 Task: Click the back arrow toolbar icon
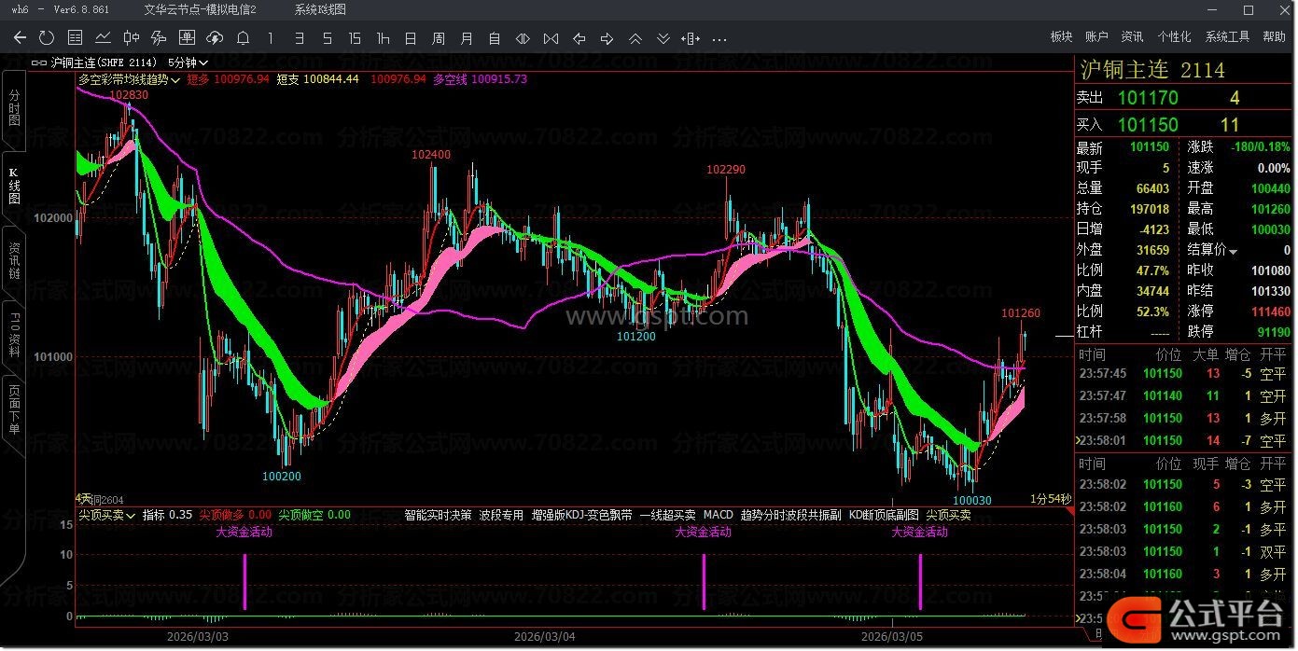20,38
